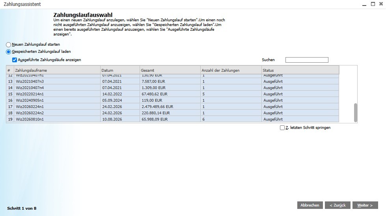Cancel the wizard via Abbrechen
The image size is (386, 216).
pos(310,205)
